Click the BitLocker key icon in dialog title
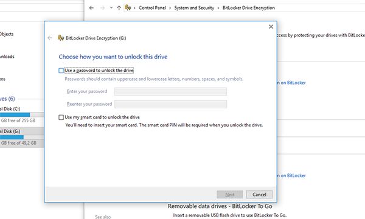 61,38
